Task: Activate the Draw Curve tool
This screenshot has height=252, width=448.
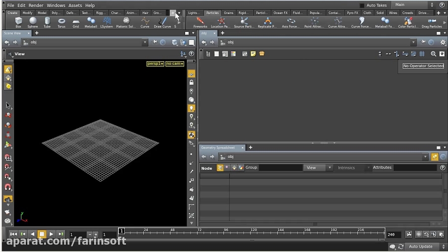Action: (x=162, y=22)
